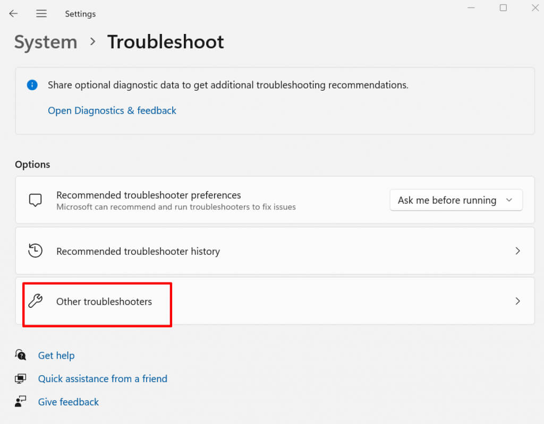Click the Give feedback person icon

[x=21, y=402]
